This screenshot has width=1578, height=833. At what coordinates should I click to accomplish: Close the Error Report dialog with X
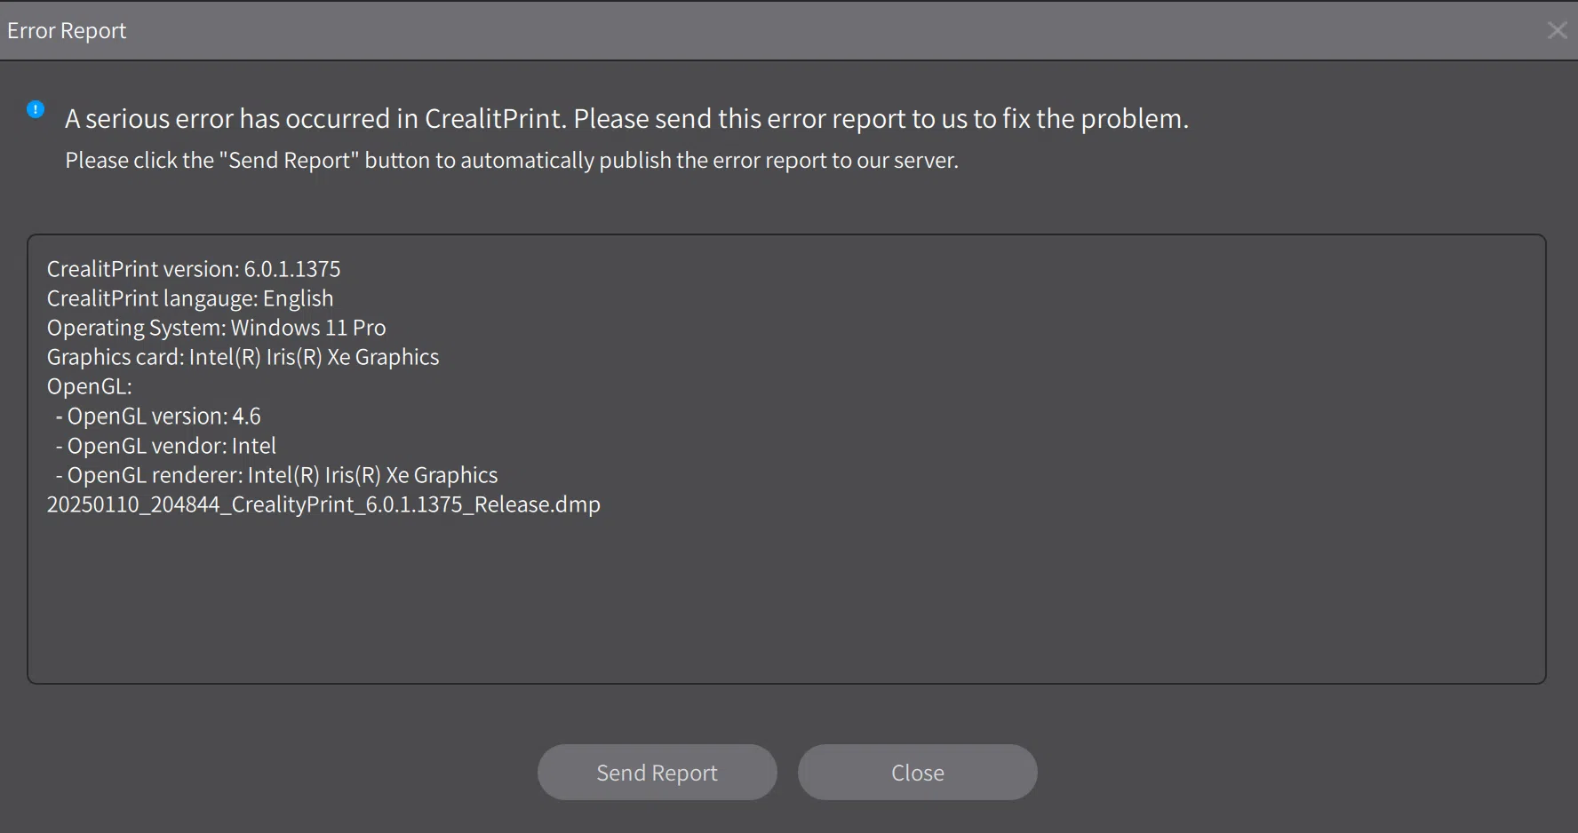point(1557,30)
